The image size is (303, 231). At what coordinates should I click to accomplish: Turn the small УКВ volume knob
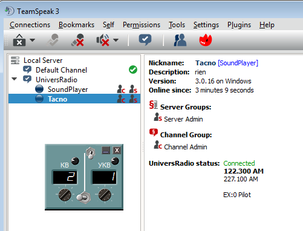115,161
